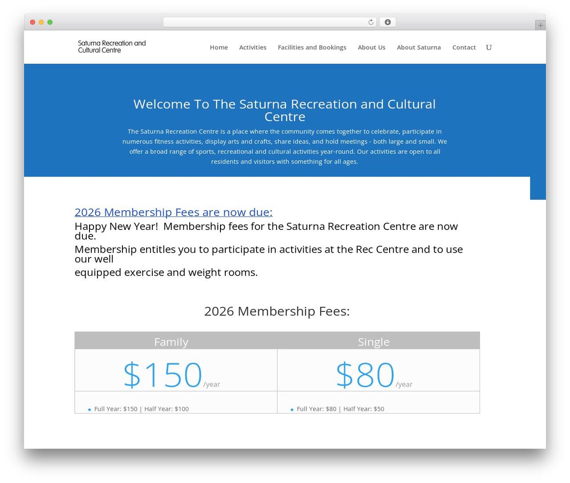Click the 'equipped exercise and weight rooms.' line
This screenshot has width=570, height=483.
[x=166, y=272]
